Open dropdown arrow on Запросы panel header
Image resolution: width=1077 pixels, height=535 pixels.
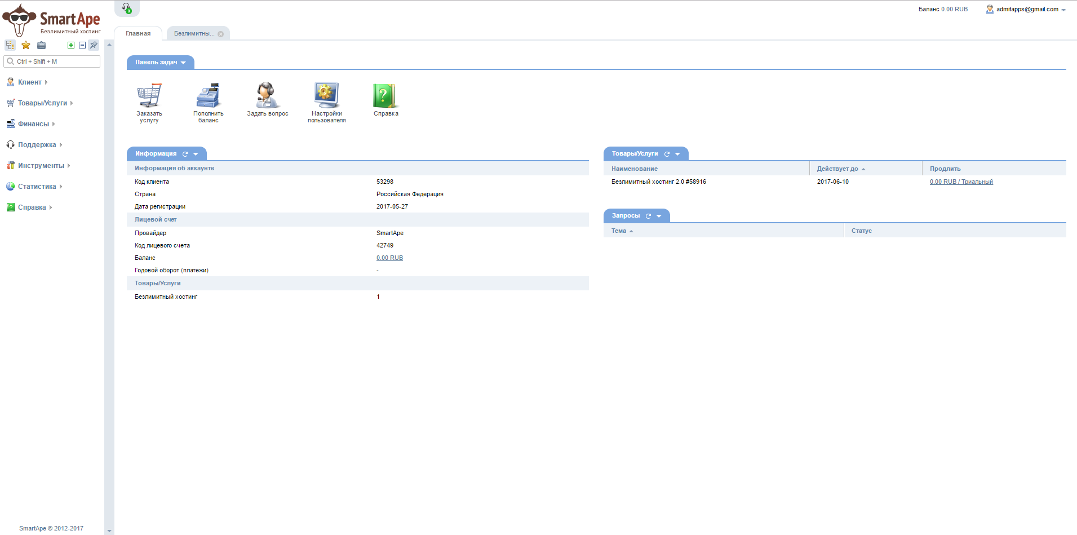[659, 216]
